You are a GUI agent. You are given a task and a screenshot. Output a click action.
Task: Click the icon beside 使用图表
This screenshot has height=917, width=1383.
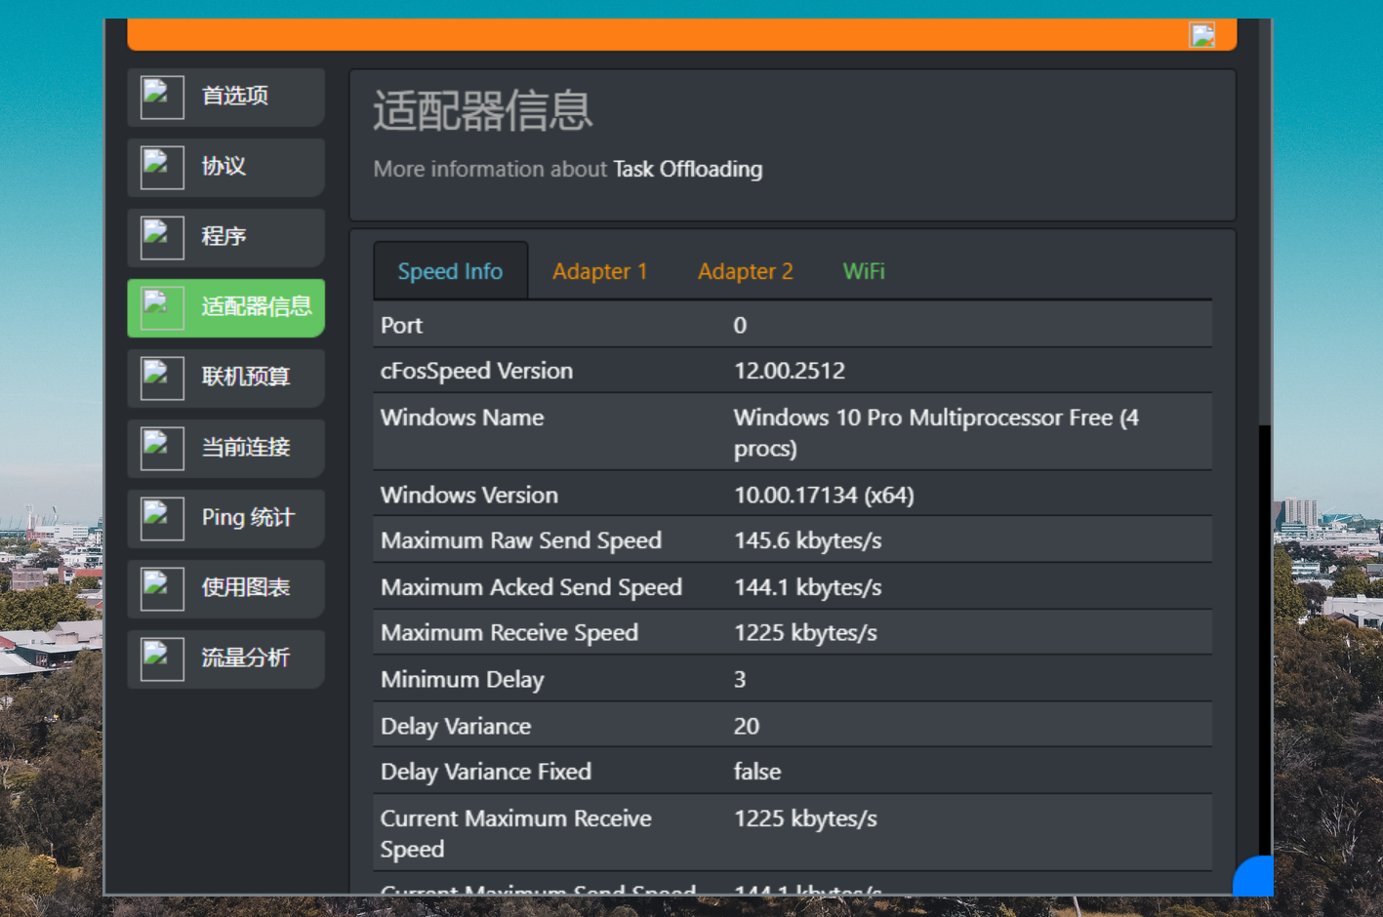pyautogui.click(x=162, y=589)
